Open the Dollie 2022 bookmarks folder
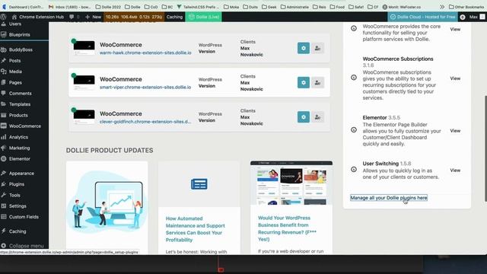The image size is (487, 274). click(108, 7)
